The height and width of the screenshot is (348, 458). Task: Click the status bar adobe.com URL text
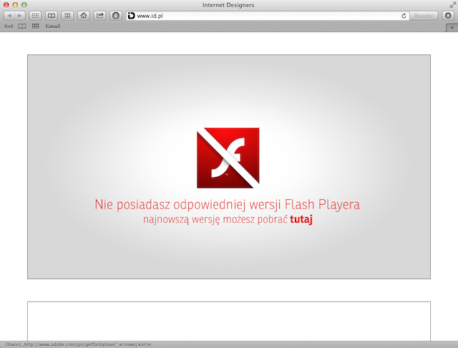[70, 344]
